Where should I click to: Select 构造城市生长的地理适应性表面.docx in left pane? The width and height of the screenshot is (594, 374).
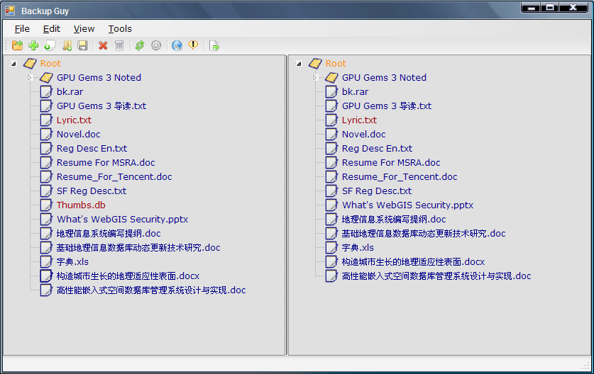[x=128, y=276]
